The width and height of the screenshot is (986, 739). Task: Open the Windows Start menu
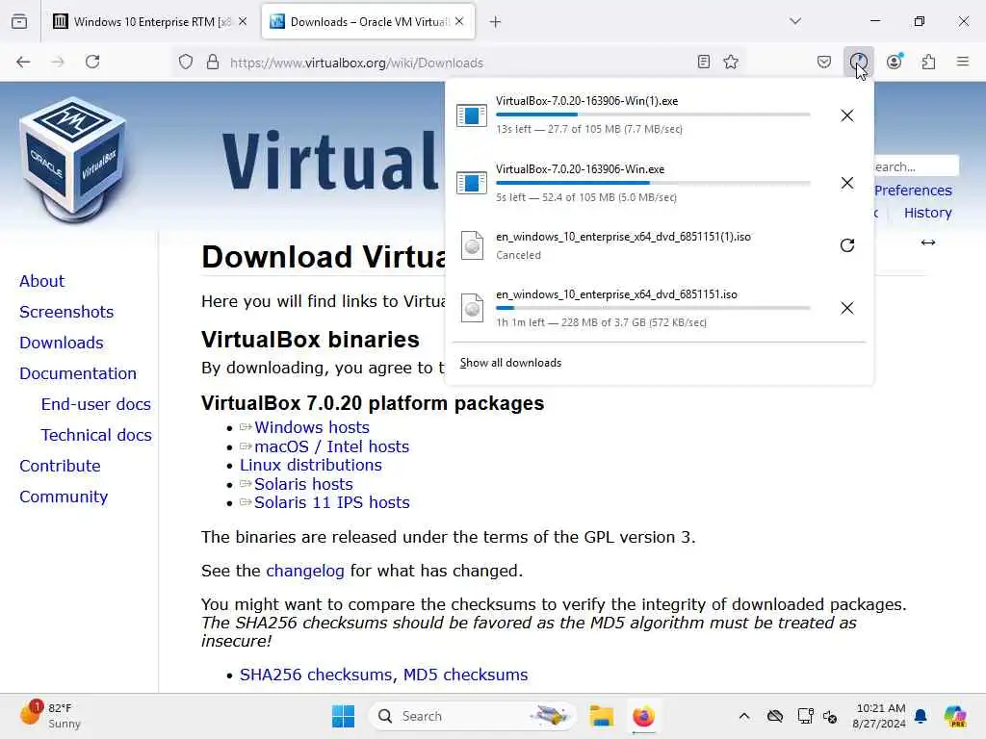coord(344,716)
